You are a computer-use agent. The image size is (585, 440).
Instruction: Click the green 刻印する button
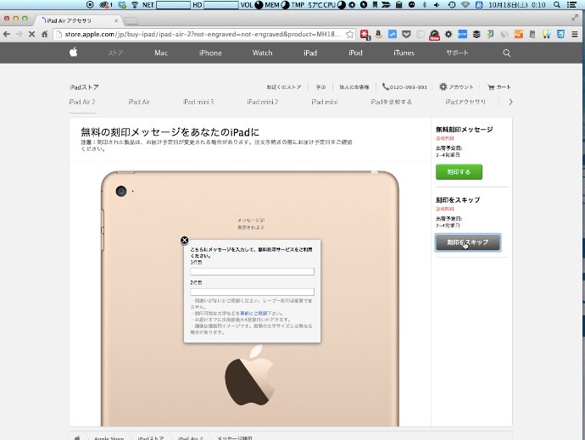coord(459,172)
